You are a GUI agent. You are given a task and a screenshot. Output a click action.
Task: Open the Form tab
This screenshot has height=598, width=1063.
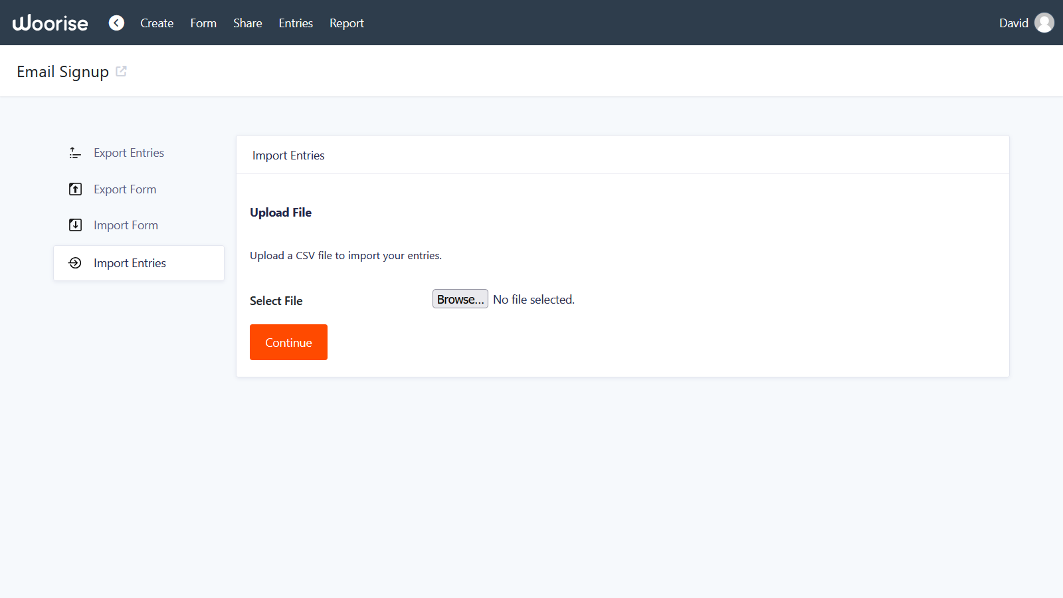203,23
